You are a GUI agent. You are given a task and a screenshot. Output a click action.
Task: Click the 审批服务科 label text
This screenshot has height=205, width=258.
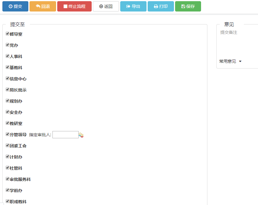pos(20,179)
